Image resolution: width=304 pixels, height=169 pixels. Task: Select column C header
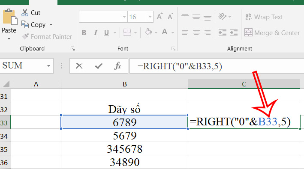point(244,84)
